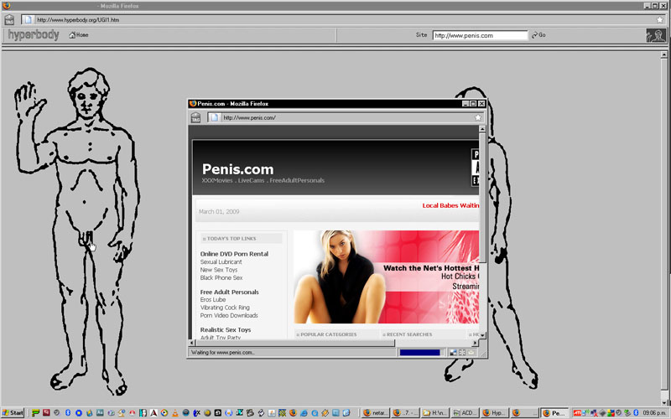This screenshot has width=671, height=419.
Task: Click the hyperbody logo in the toolbar
Action: pyautogui.click(x=33, y=35)
